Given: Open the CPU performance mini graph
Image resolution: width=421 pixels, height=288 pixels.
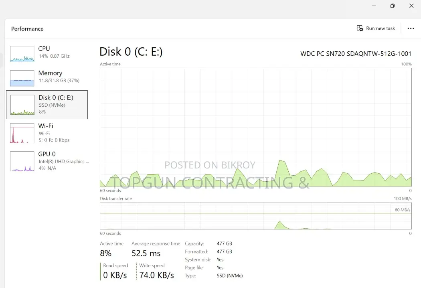Looking at the screenshot, I should [x=22, y=54].
